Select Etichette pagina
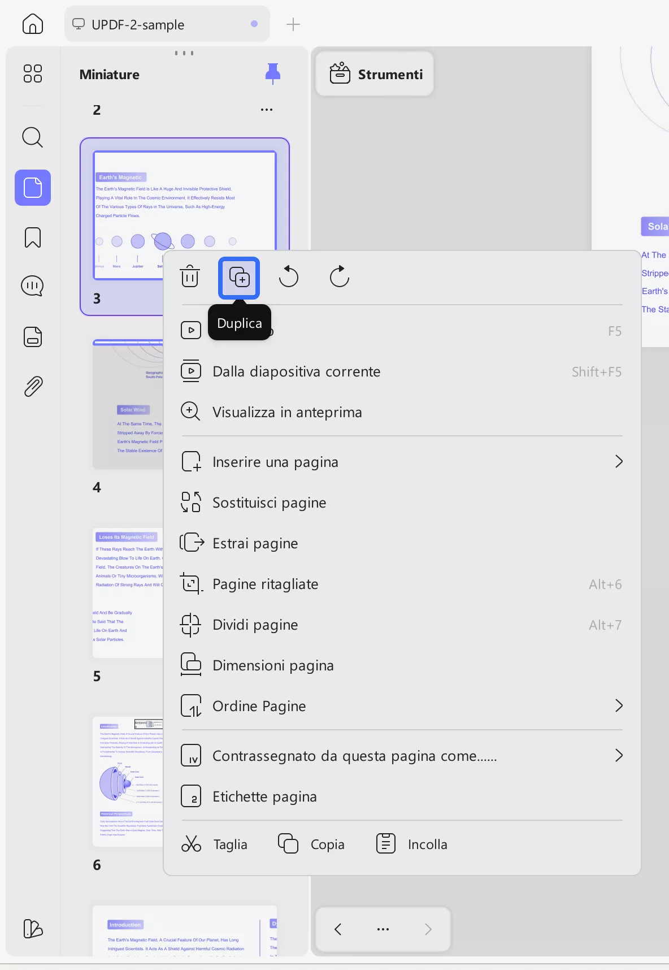The height and width of the screenshot is (970, 669). pyautogui.click(x=402, y=796)
